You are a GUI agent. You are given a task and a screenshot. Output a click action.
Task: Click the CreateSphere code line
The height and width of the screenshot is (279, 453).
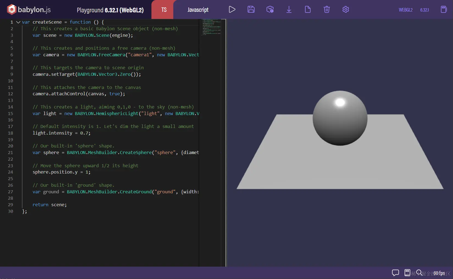(116, 152)
